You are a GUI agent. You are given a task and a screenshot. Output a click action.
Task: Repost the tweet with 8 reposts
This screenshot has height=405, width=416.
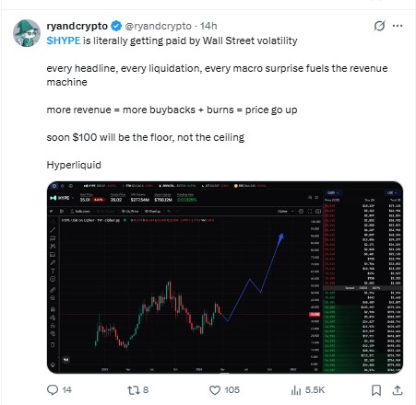(137, 390)
